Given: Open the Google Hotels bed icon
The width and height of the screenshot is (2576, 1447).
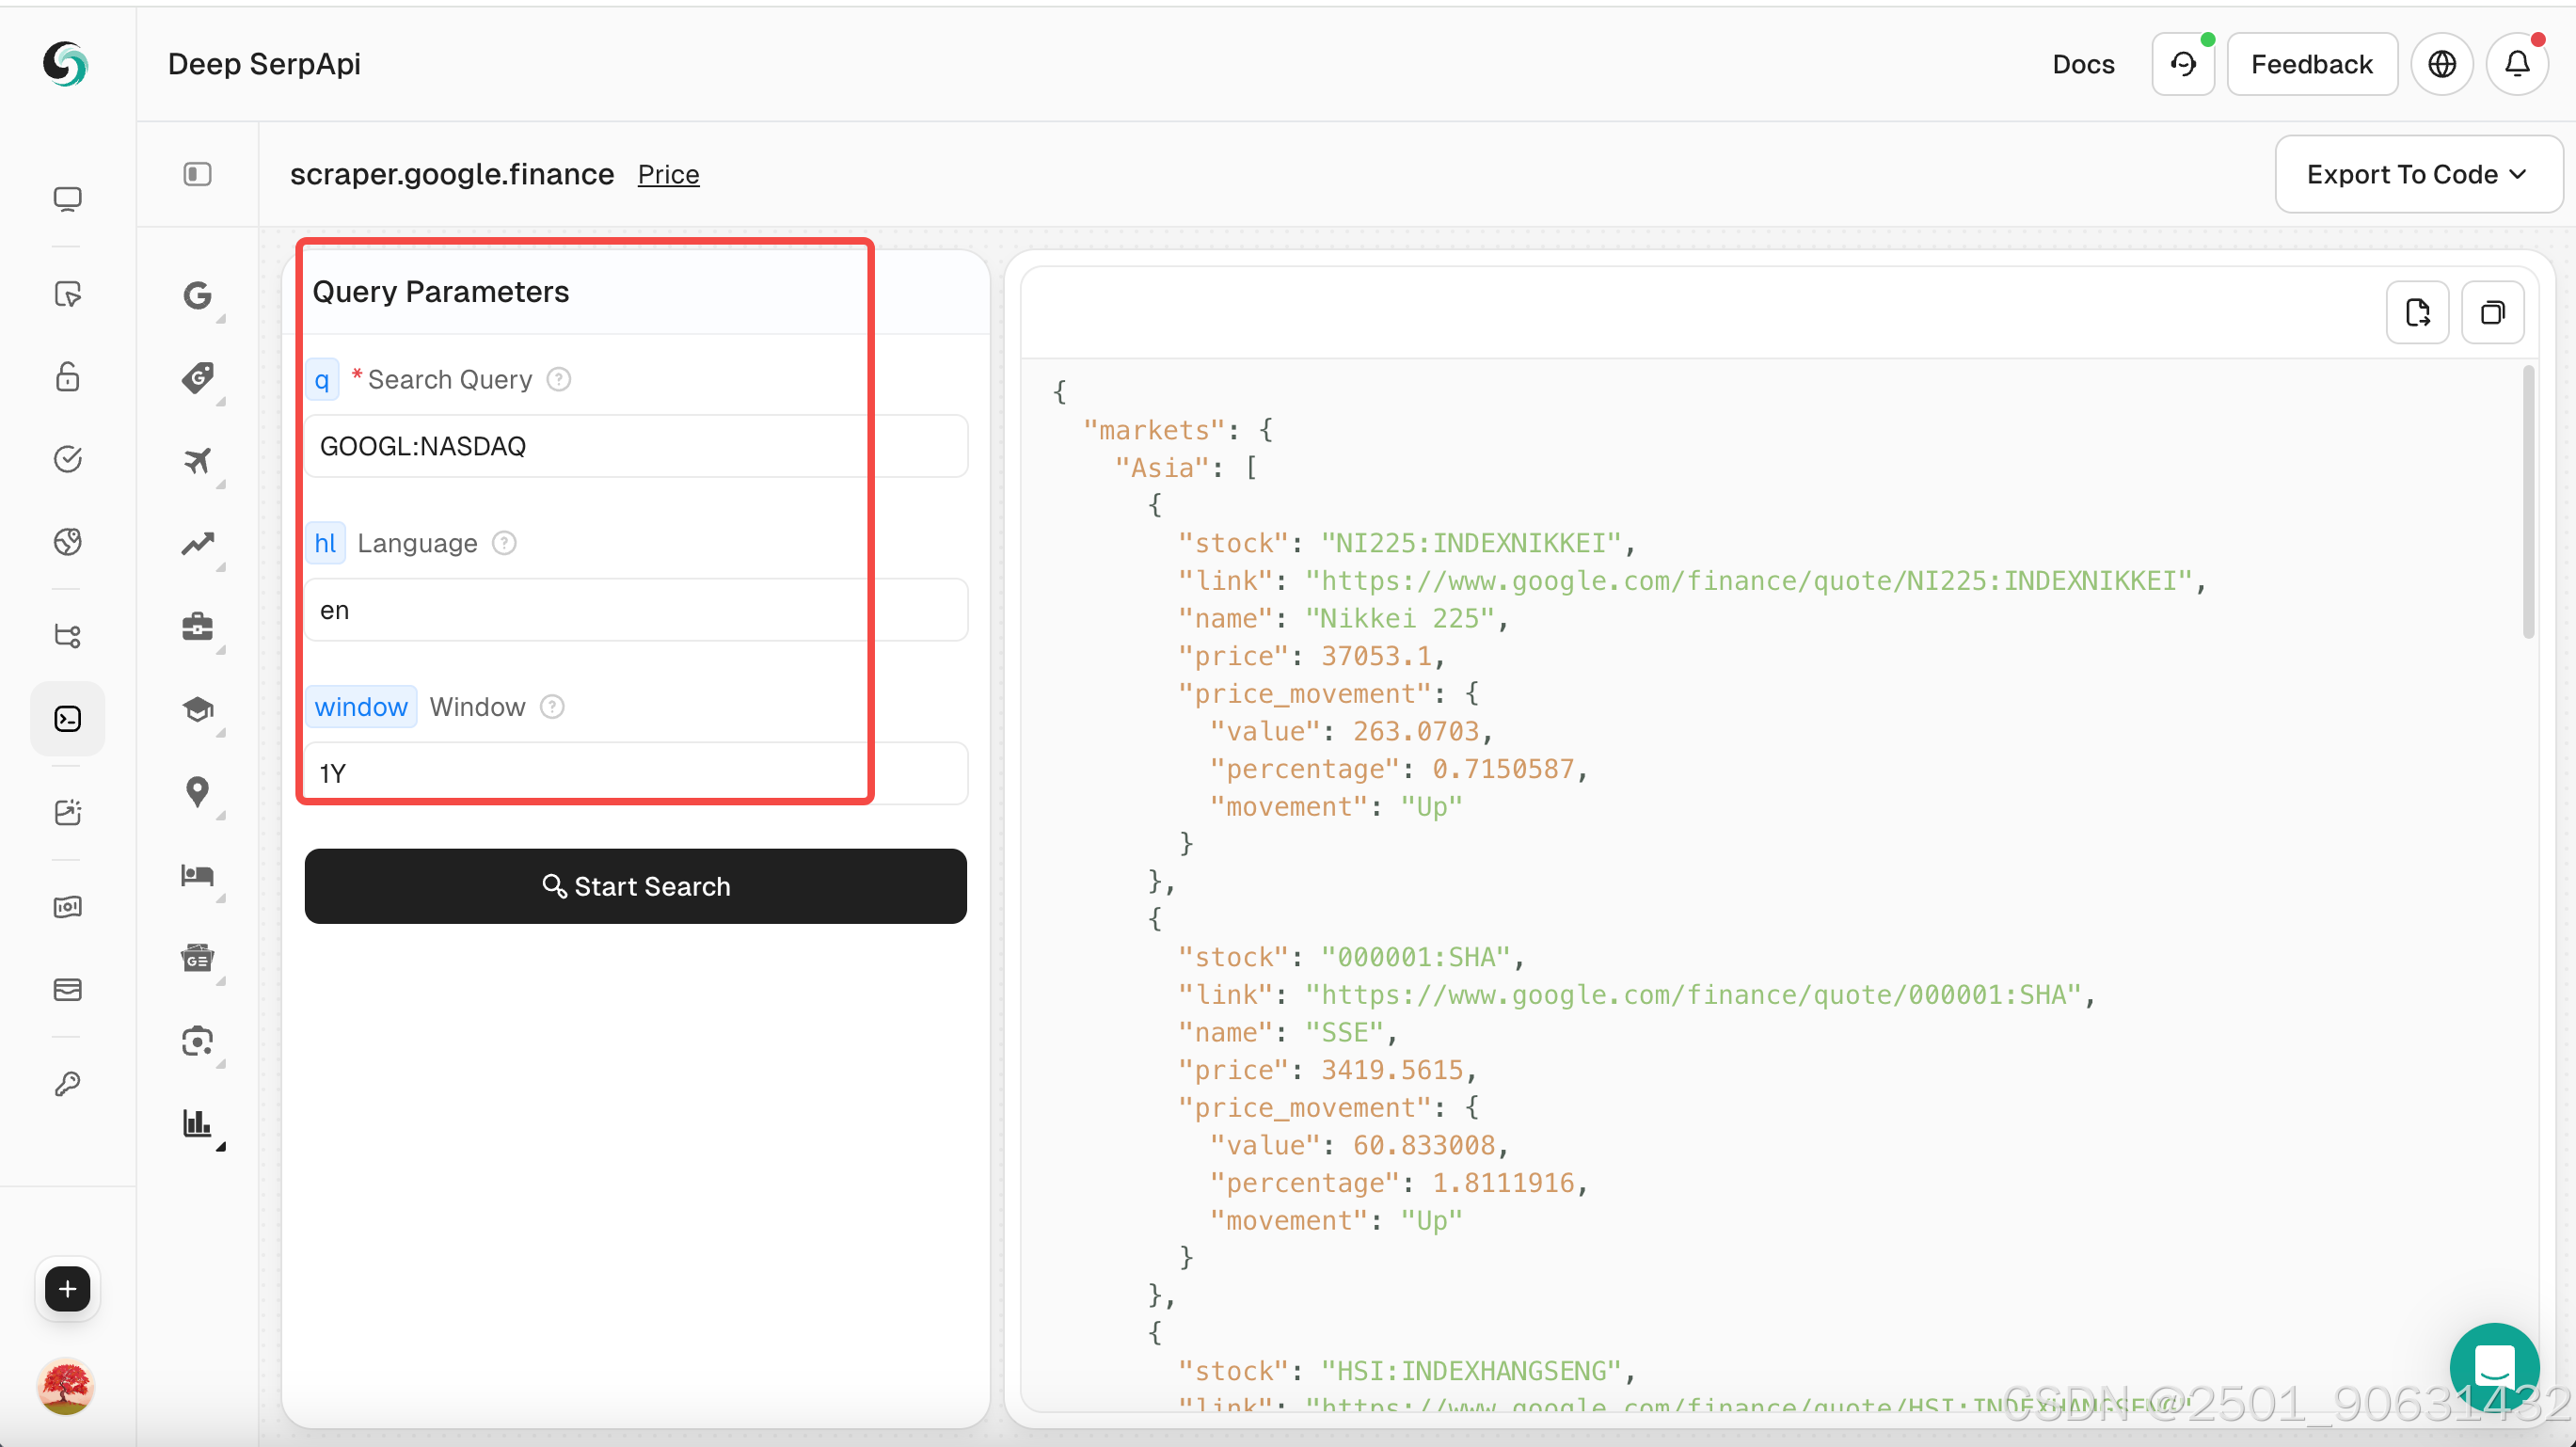Looking at the screenshot, I should (197, 875).
